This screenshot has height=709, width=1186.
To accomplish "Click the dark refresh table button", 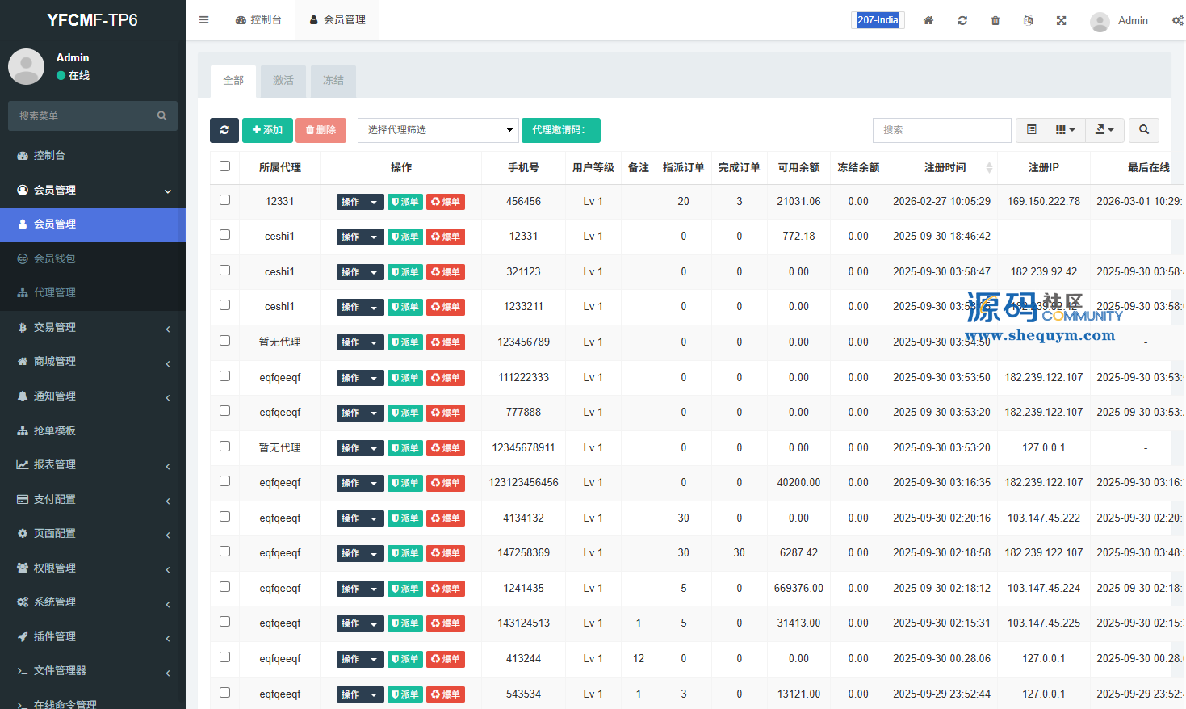I will (224, 130).
